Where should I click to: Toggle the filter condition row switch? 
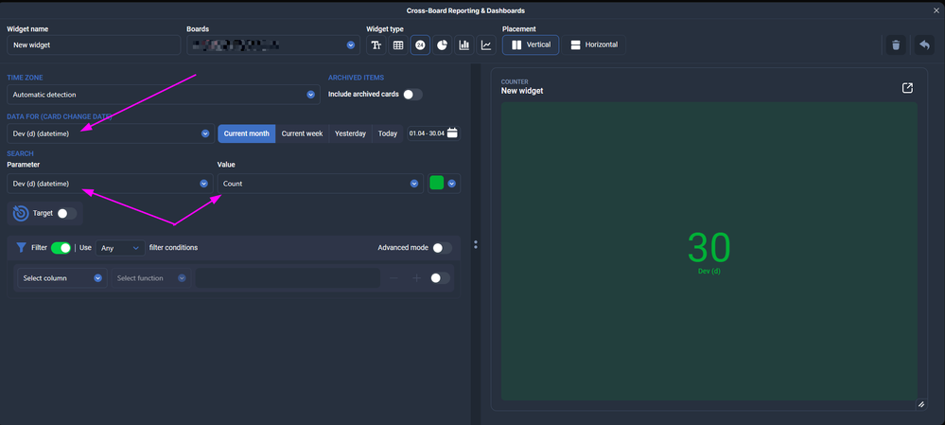pyautogui.click(x=440, y=278)
